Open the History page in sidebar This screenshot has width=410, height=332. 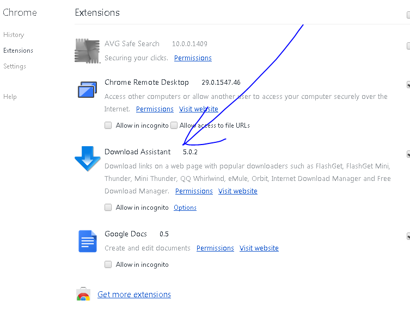pos(14,35)
